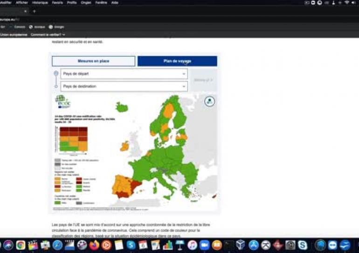Open the blue Skype dock icon
The image size is (359, 253).
131,245
